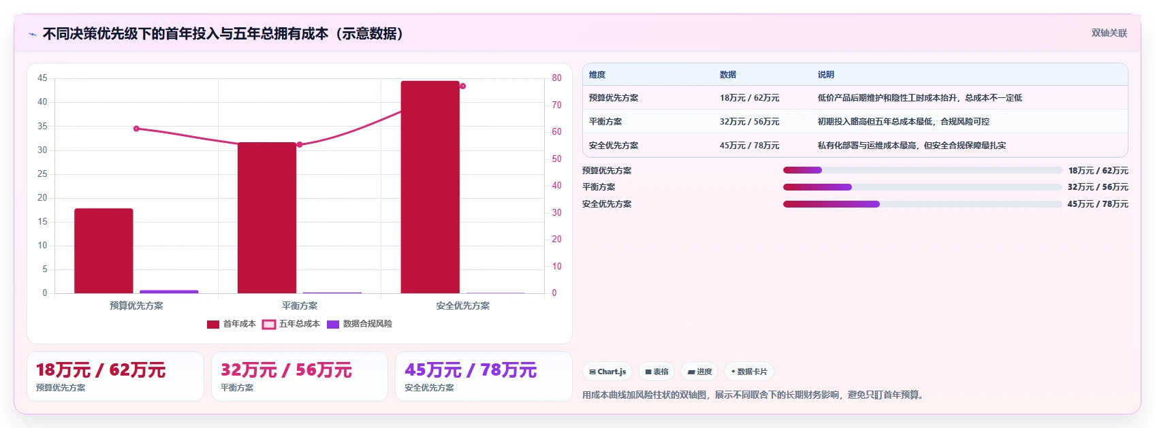The image size is (1155, 428).
Task: Click the line point above 安全优先方案
Action: (x=463, y=86)
